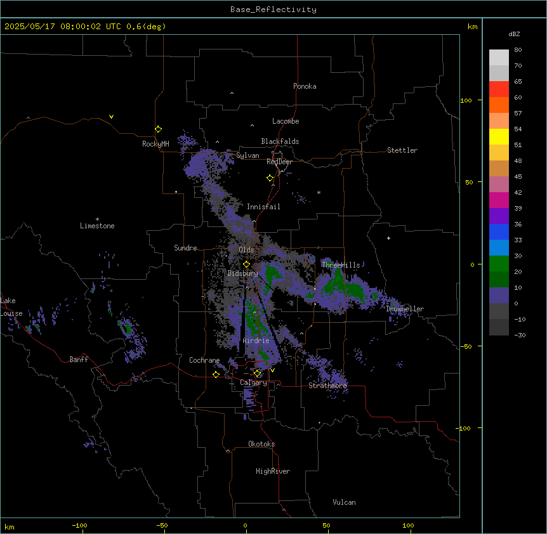Click the Sylvan label on the map
Image resolution: width=547 pixels, height=534 pixels.
coord(247,155)
